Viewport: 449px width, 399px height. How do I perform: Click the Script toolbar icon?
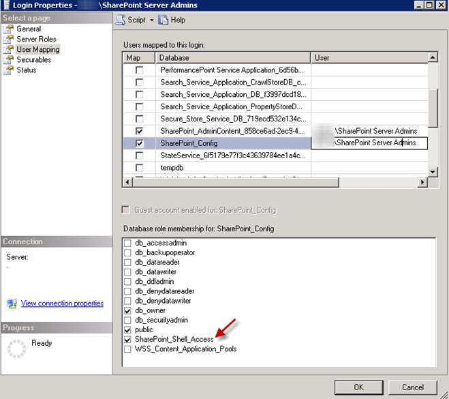coord(121,20)
